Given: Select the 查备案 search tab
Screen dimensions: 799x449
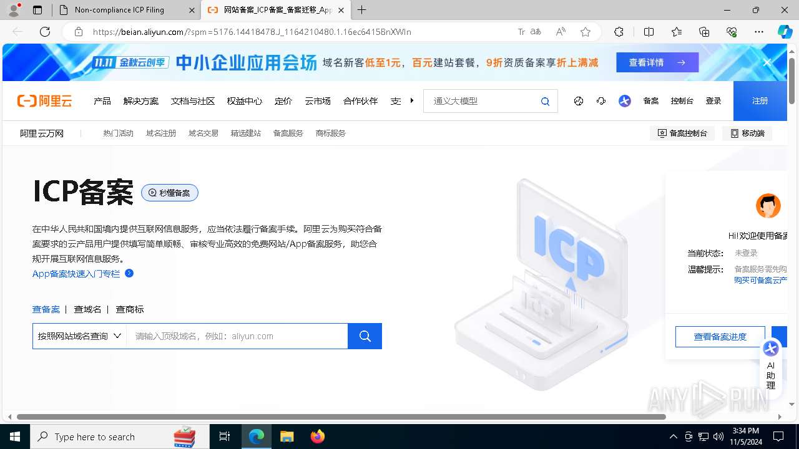Looking at the screenshot, I should click(46, 309).
